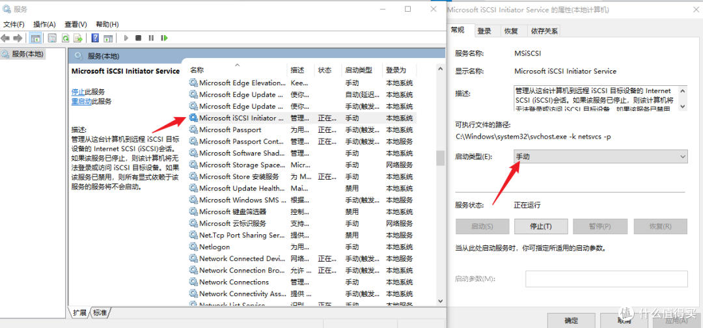Click the description box scroll-down arrow
This screenshot has width=703, height=328.
pyautogui.click(x=682, y=106)
